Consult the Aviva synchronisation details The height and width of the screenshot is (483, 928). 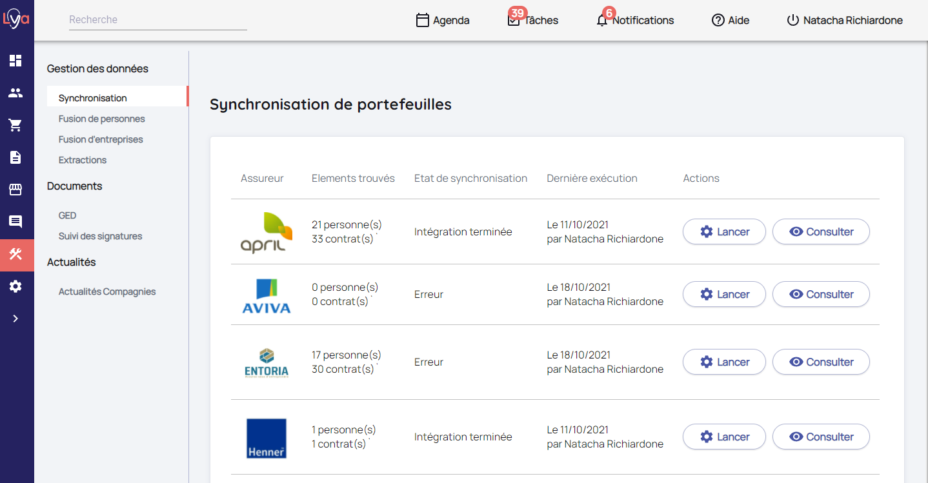(821, 295)
